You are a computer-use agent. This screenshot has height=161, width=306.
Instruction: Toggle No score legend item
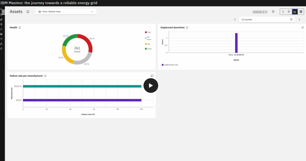click(148, 38)
